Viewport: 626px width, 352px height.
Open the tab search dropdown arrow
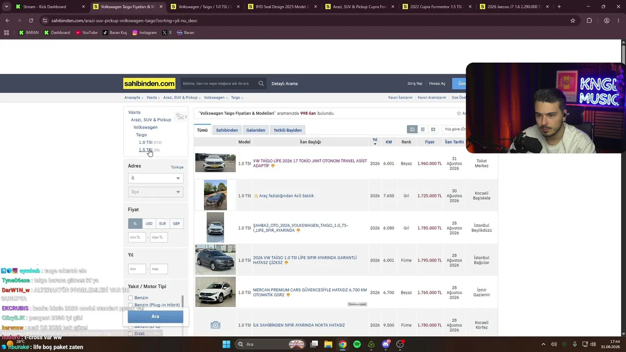coord(6,7)
